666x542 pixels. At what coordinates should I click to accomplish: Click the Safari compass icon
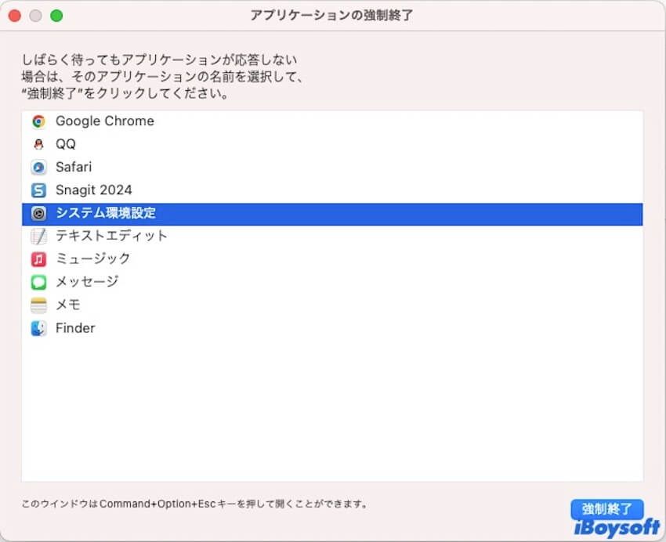38,167
